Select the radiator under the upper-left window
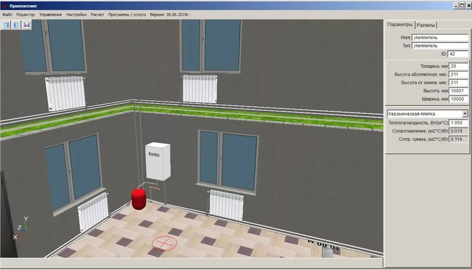Viewport: 472px width, 270px height. (x=65, y=93)
